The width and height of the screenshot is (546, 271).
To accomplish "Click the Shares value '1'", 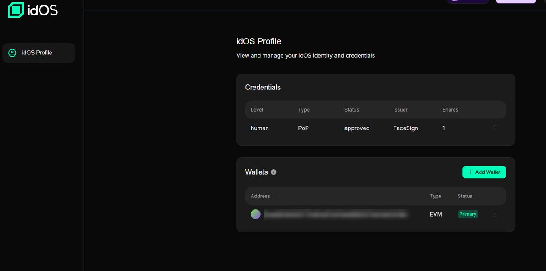I will tap(444, 128).
